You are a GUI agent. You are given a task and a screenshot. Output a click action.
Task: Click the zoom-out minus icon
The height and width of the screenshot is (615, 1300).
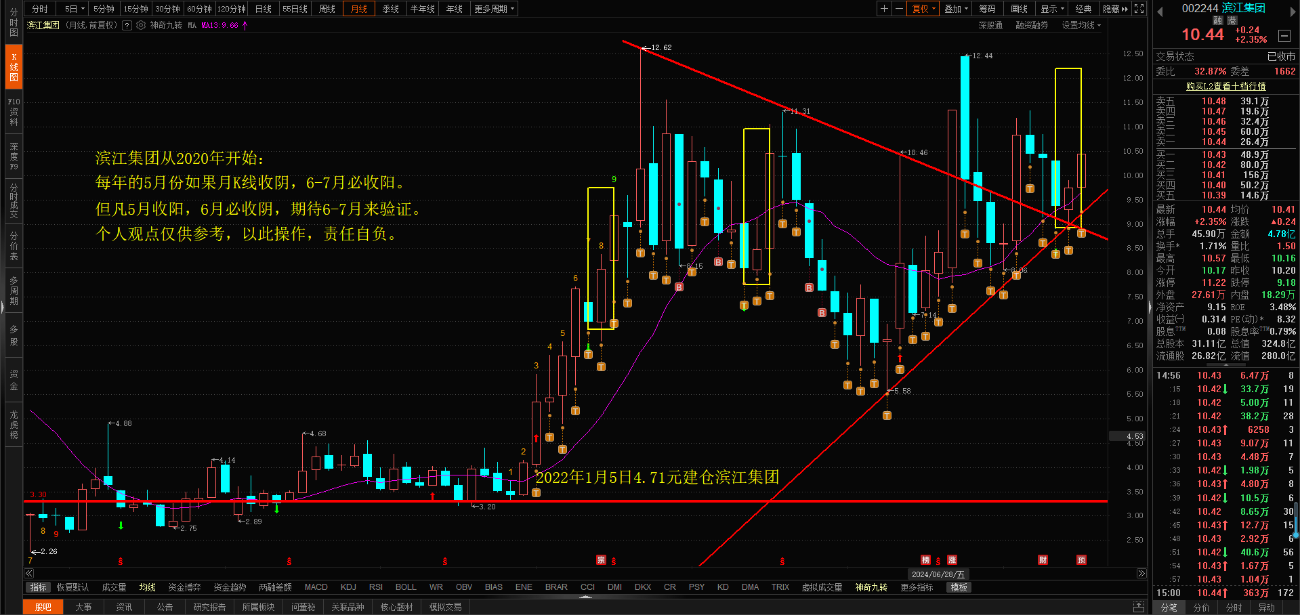[899, 9]
